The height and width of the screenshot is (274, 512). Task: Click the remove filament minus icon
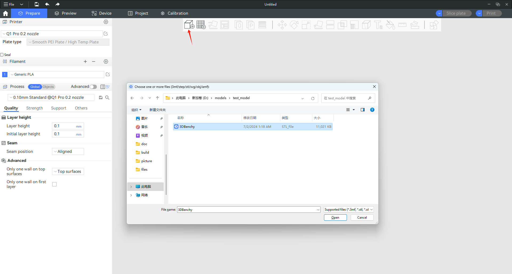pyautogui.click(x=94, y=62)
